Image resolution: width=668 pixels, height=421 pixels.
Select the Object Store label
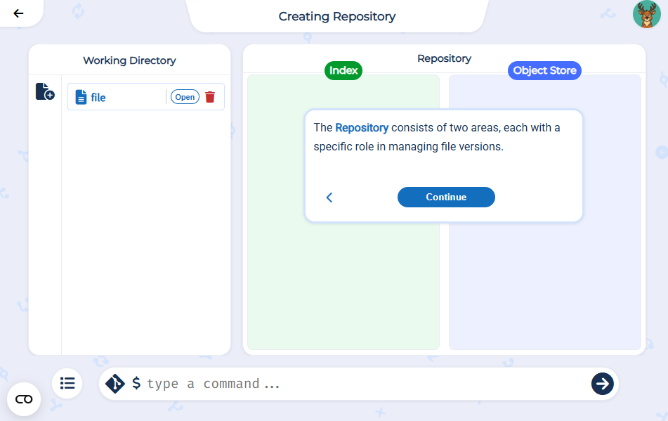tap(544, 70)
